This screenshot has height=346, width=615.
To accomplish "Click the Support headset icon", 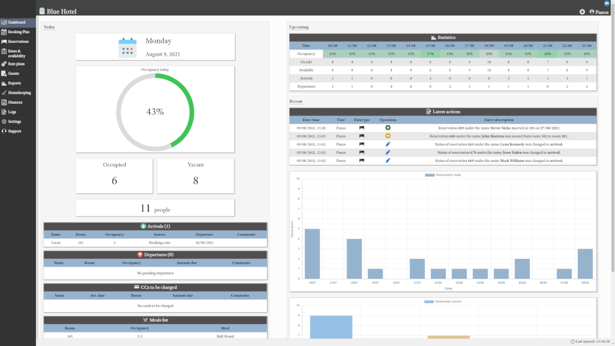I will [x=4, y=131].
